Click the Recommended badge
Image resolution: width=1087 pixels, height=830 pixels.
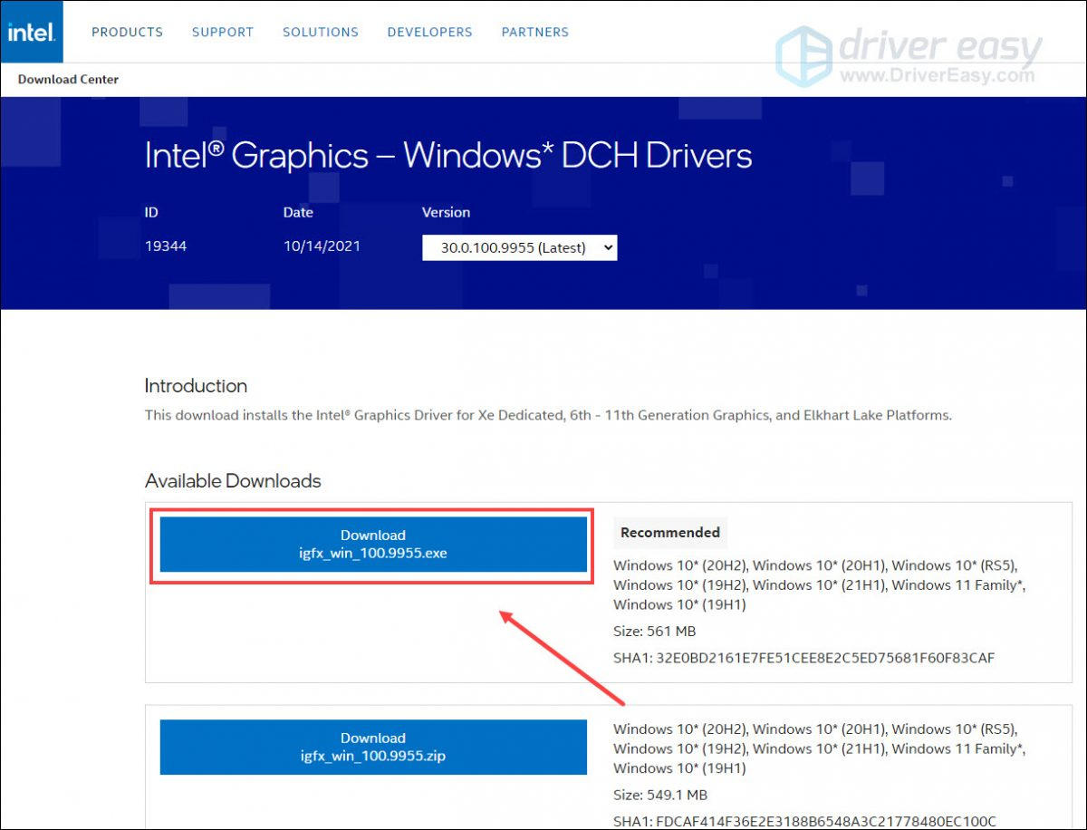click(x=669, y=533)
